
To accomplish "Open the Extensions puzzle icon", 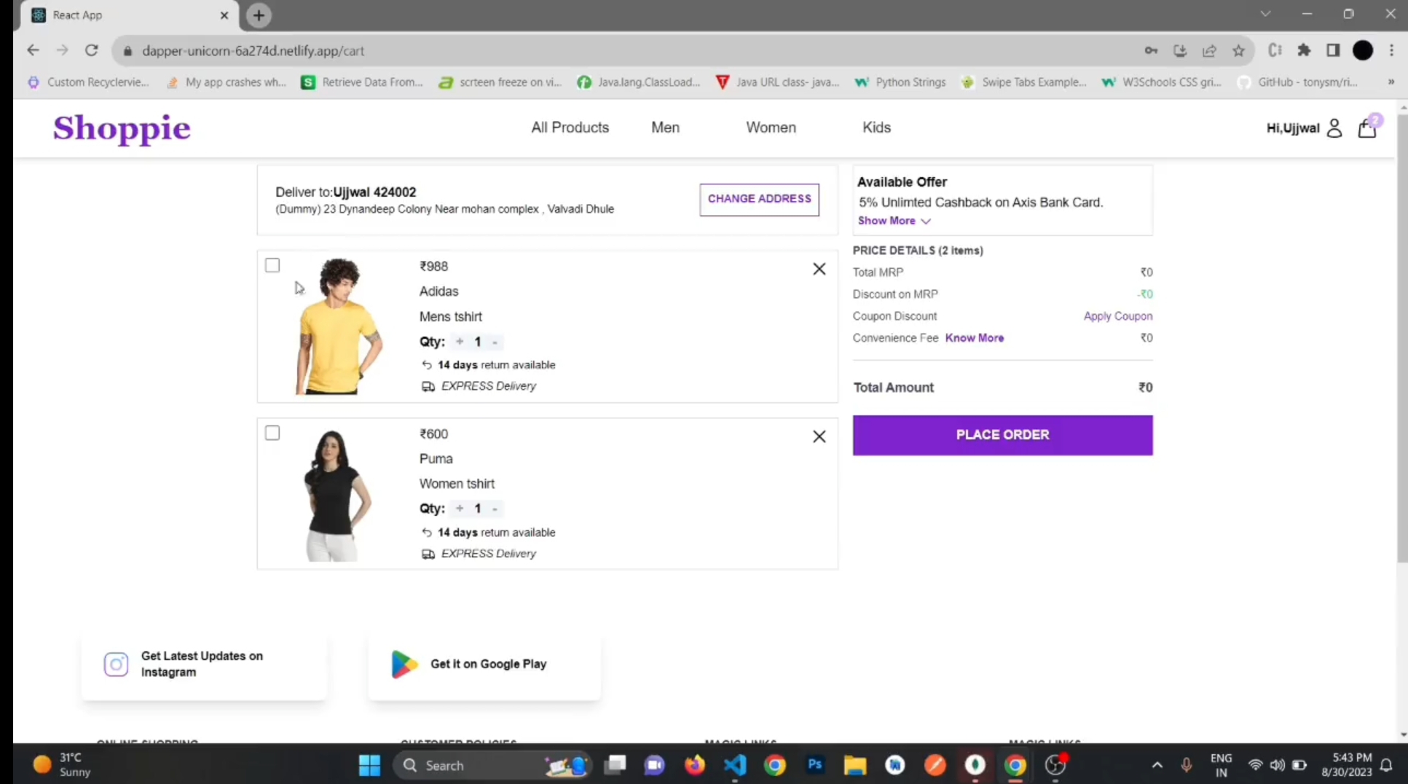I will [1304, 50].
